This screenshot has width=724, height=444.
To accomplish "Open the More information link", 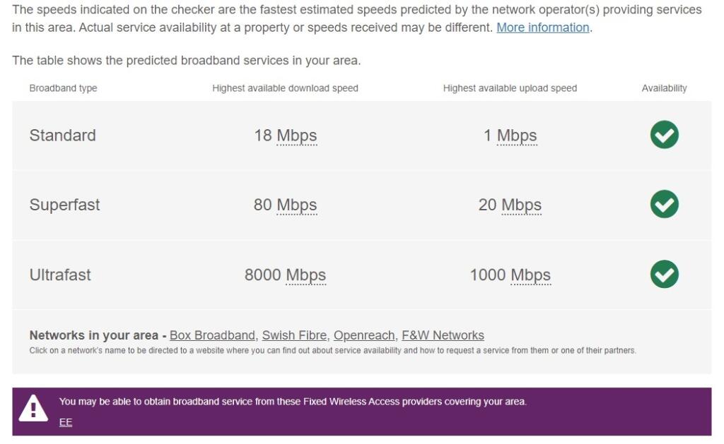I will (542, 28).
